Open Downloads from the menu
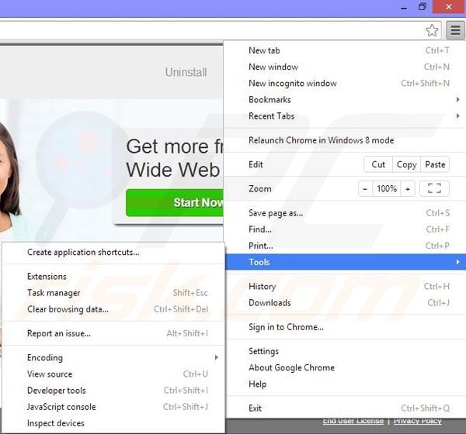Screen dimensions: 466x434 346,302
